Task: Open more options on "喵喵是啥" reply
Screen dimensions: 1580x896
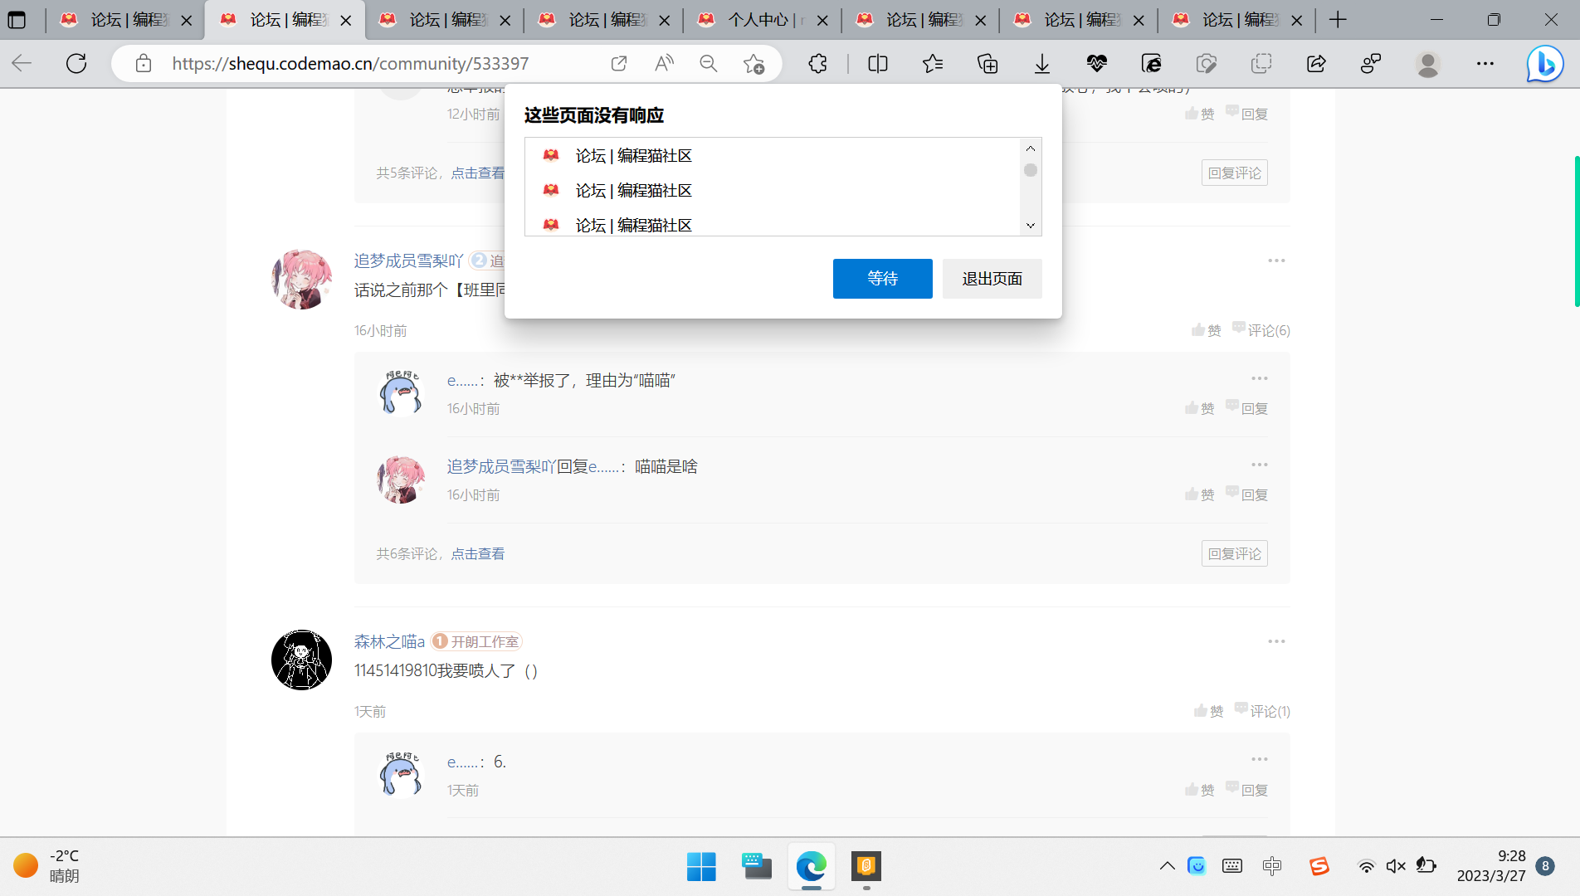Action: (x=1260, y=465)
